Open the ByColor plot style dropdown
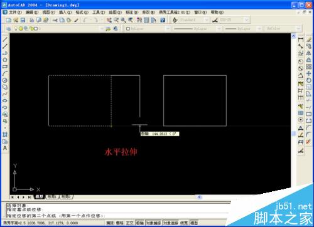 tap(283, 29)
